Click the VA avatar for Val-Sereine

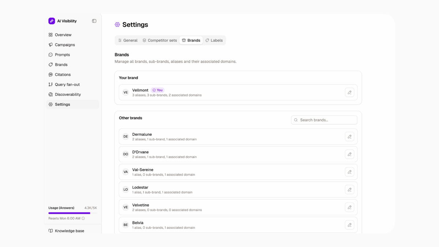click(x=125, y=172)
